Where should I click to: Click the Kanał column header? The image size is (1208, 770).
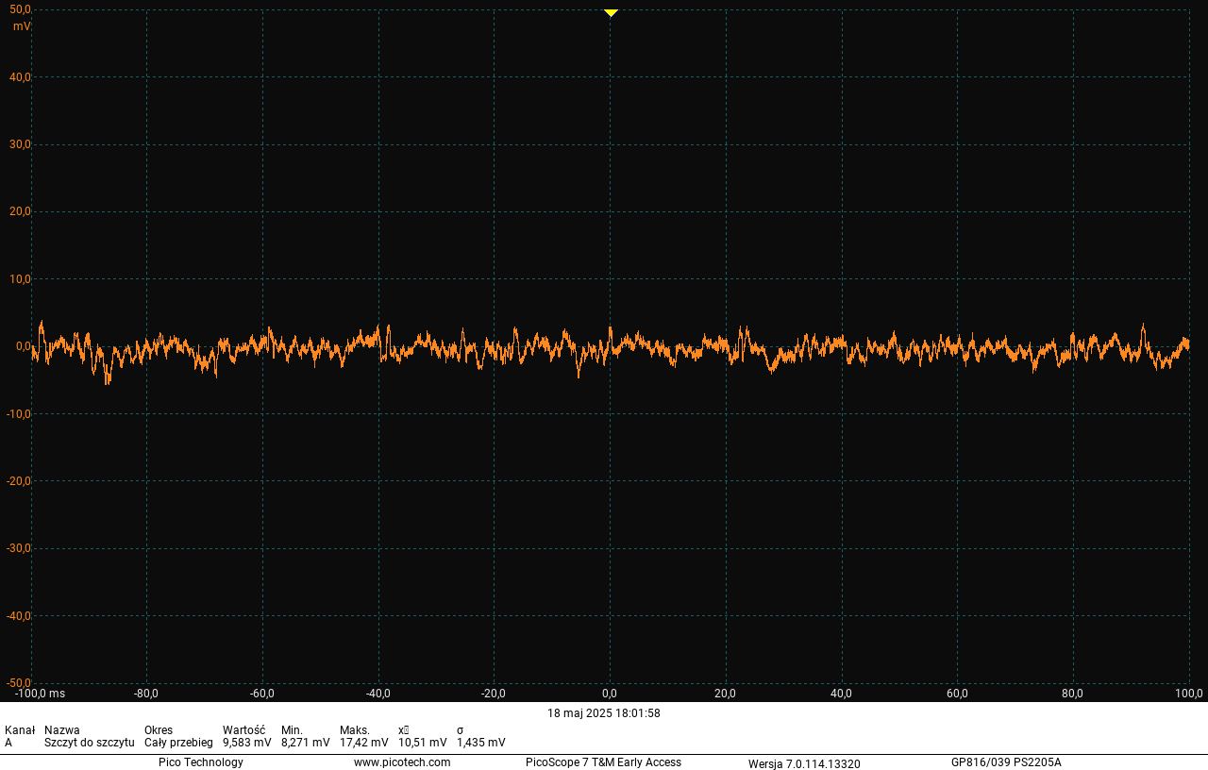point(20,730)
